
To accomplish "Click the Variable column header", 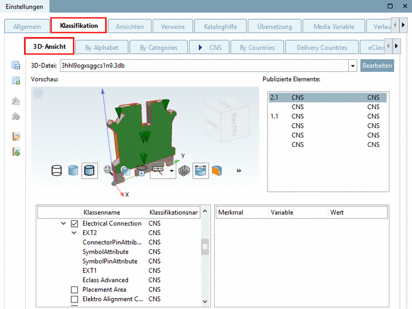I will coord(298,212).
